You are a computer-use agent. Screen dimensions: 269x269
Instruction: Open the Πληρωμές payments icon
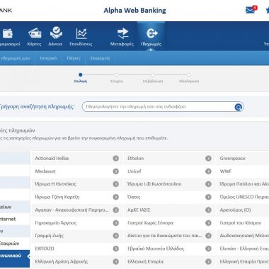(151, 33)
